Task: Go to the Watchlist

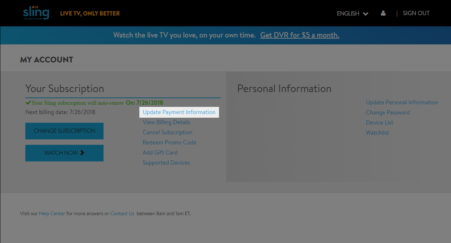Action: coord(377,133)
